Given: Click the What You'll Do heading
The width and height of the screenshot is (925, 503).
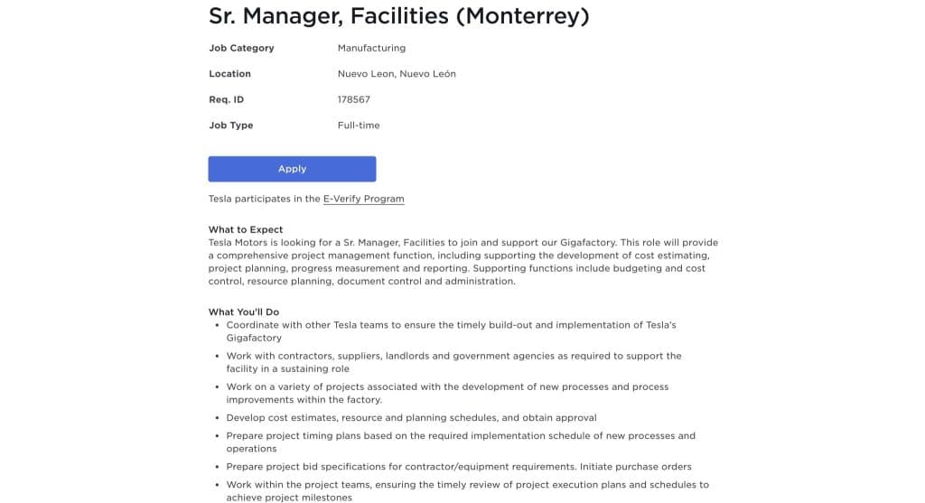Looking at the screenshot, I should coord(244,312).
